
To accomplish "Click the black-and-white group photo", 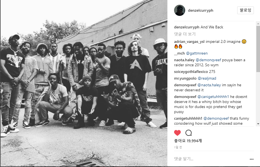I will pyautogui.click(x=84, y=83).
